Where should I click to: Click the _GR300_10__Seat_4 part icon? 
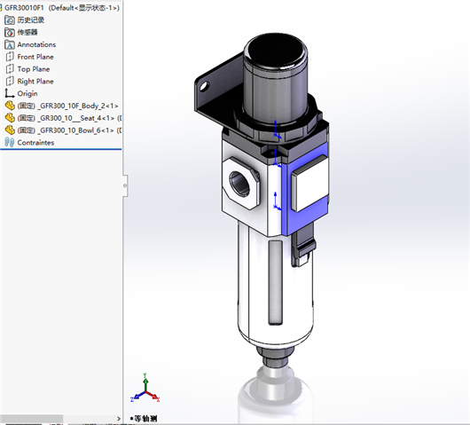[x=10, y=118]
